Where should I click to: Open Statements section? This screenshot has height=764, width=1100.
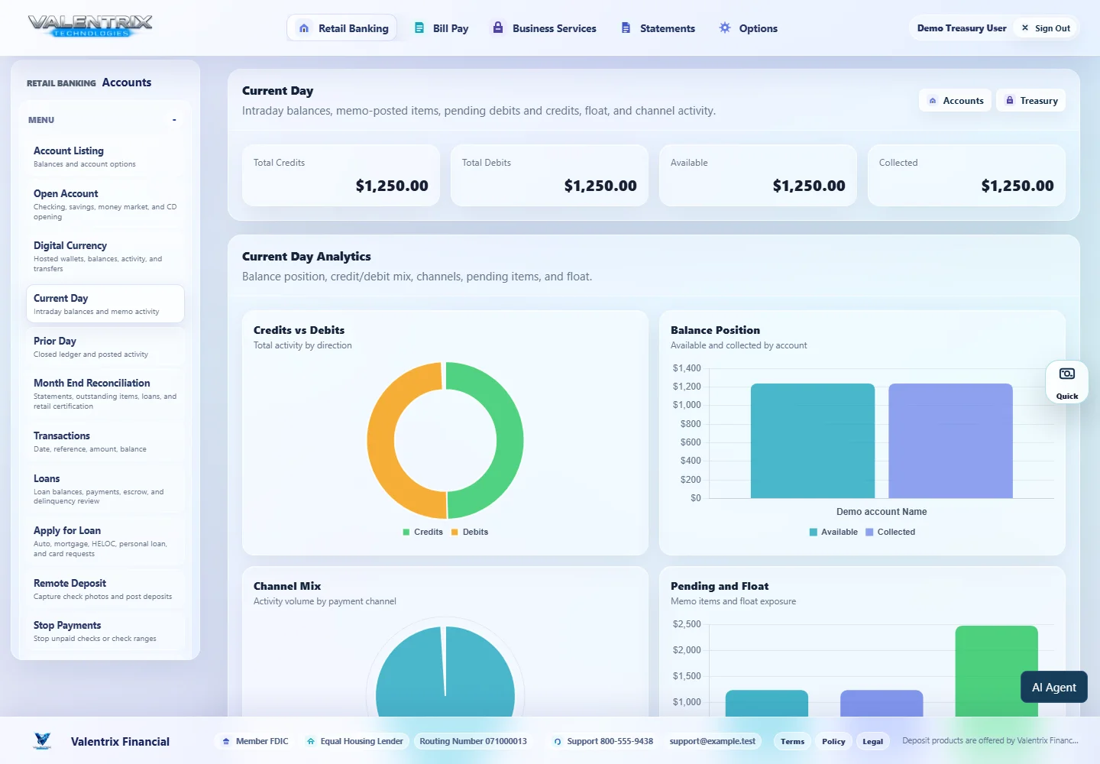coord(658,28)
